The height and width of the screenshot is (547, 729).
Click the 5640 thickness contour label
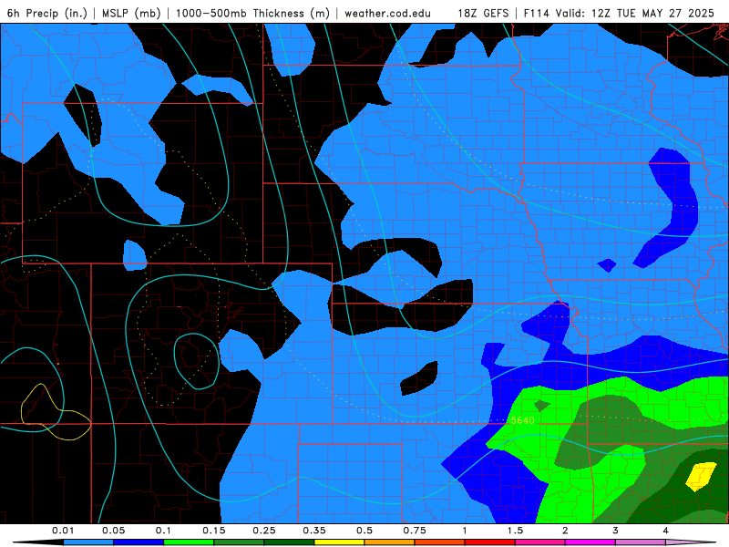click(522, 420)
